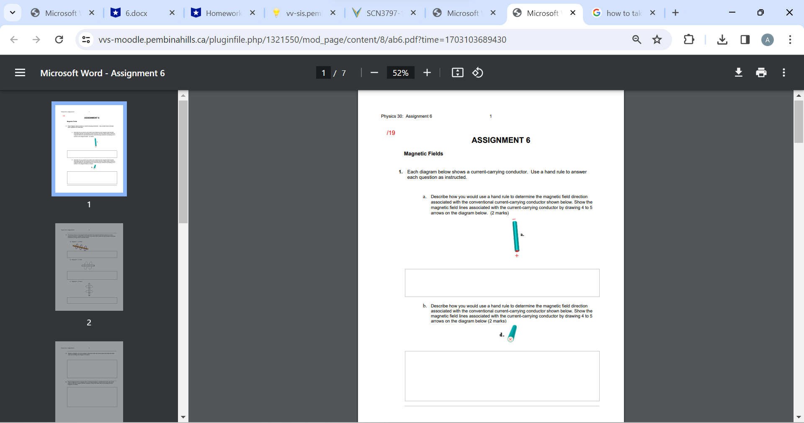Open Chrome's Downloads from the toolbar
The image size is (804, 423).
722,40
